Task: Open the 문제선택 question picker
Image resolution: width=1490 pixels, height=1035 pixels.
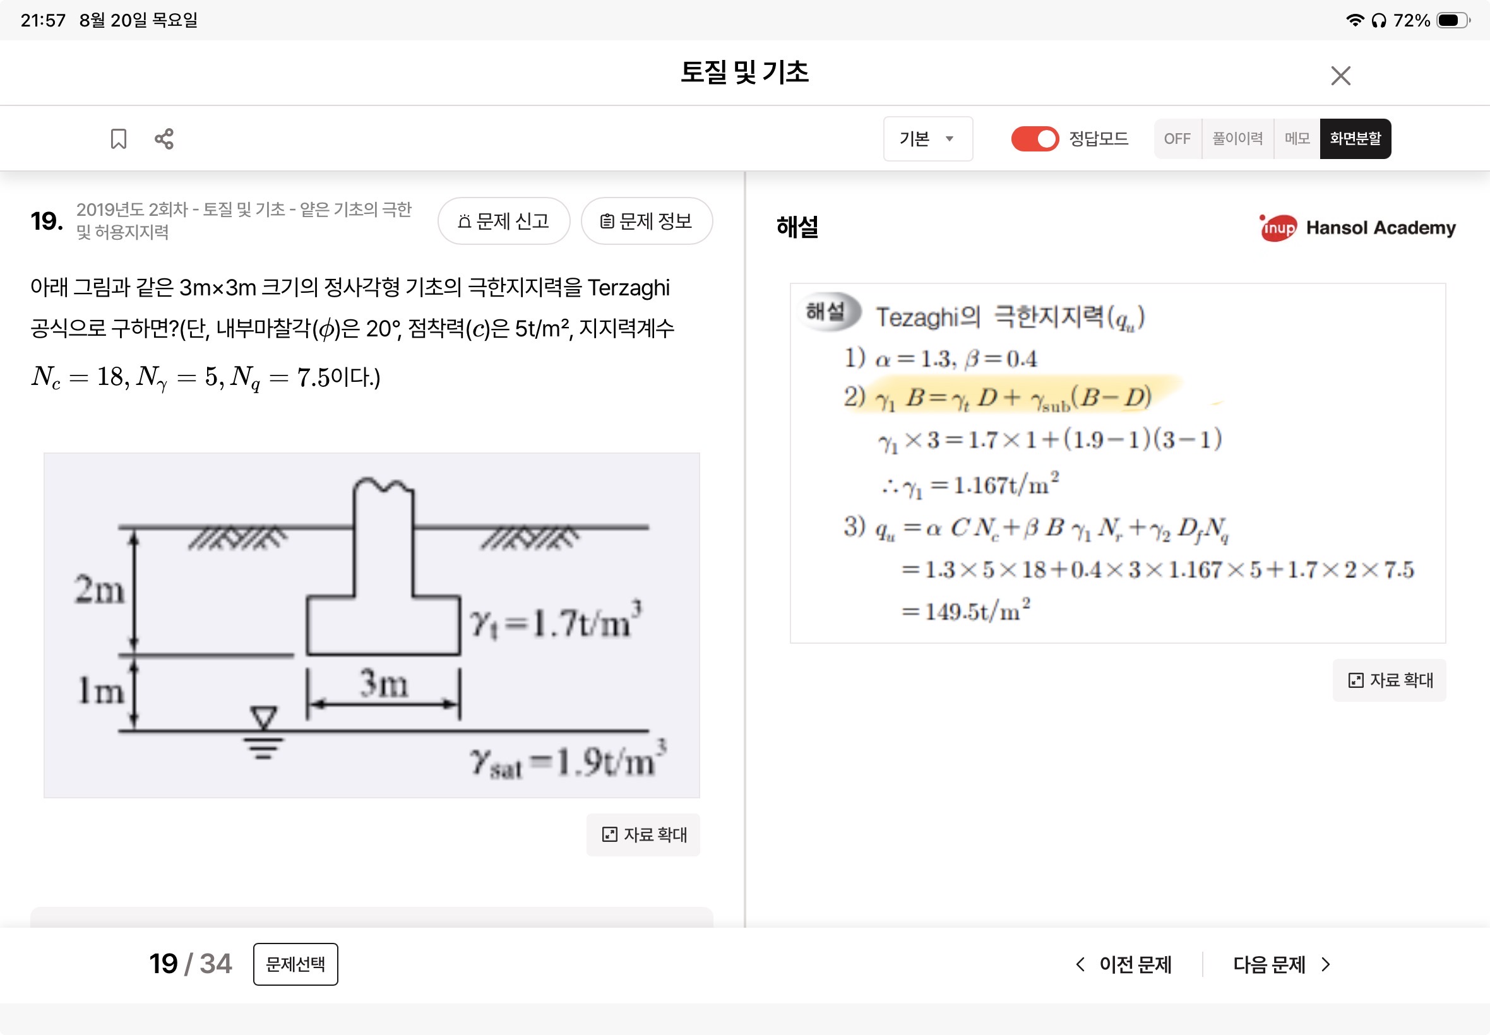Action: click(295, 964)
